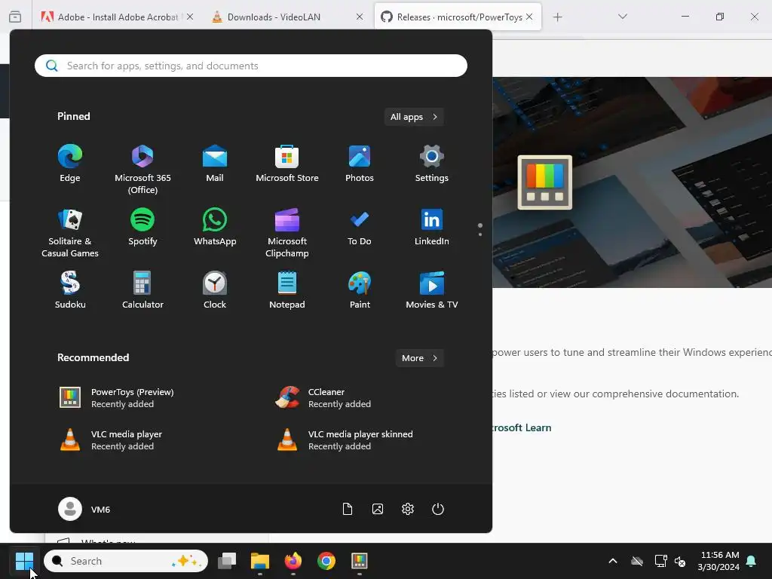Click the Windows Start button
Viewport: 772px width, 579px height.
24,561
